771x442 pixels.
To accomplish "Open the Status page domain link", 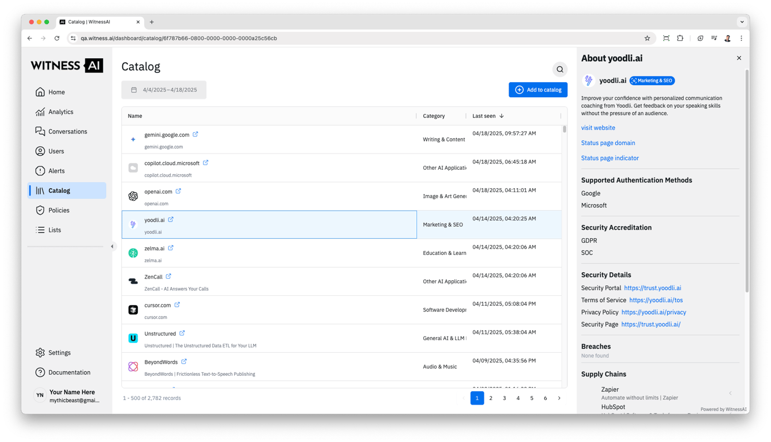I will (608, 143).
